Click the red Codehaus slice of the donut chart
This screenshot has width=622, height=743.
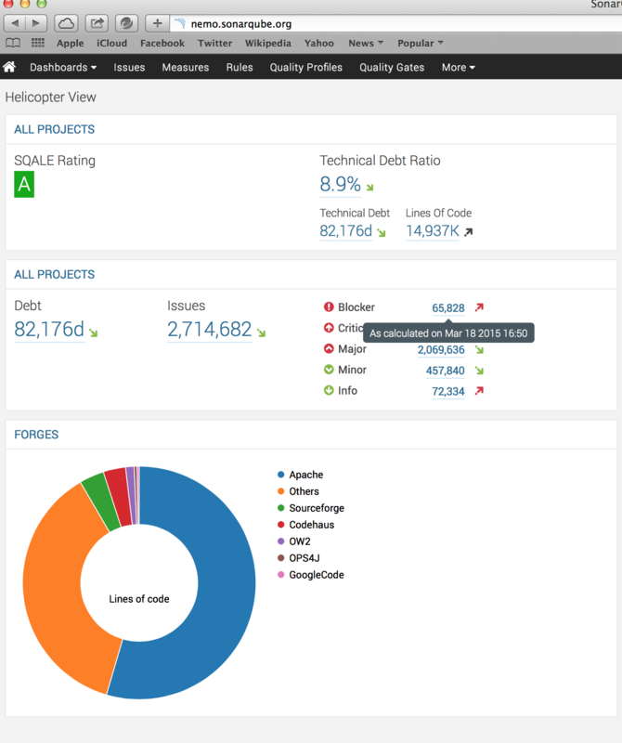[x=120, y=496]
